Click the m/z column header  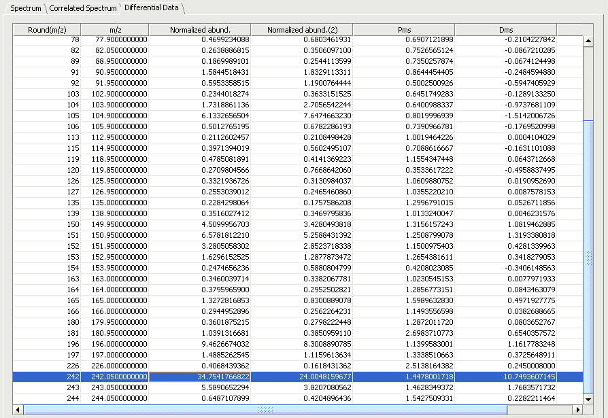(114, 30)
